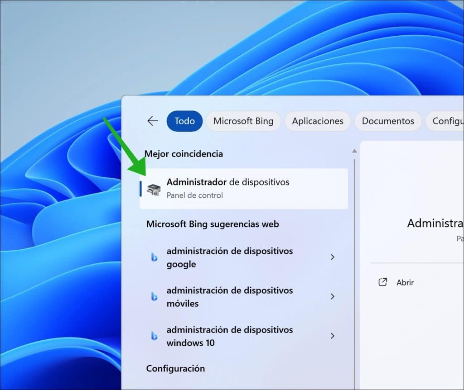Click the Configuración section heading
This screenshot has width=464, height=390.
[175, 368]
